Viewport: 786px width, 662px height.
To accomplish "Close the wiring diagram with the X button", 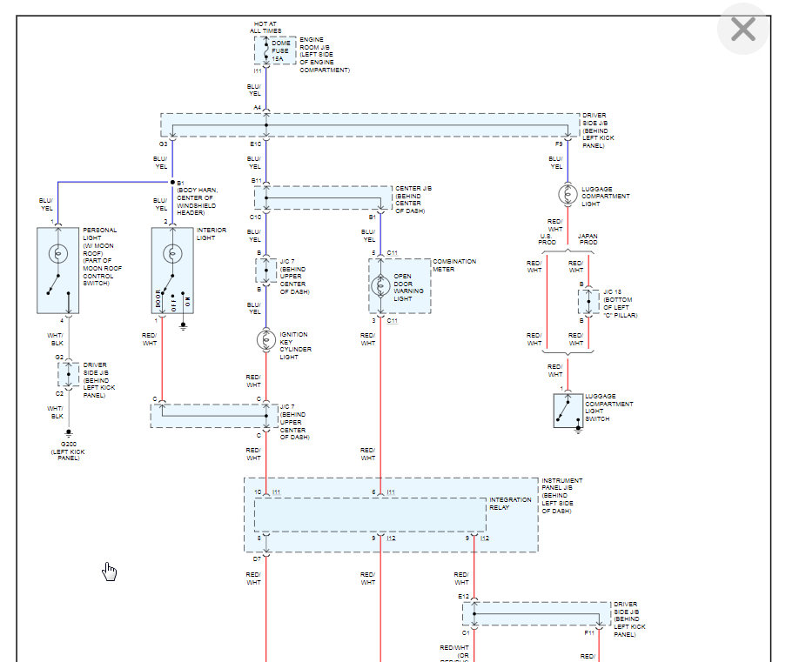I will coord(743,29).
